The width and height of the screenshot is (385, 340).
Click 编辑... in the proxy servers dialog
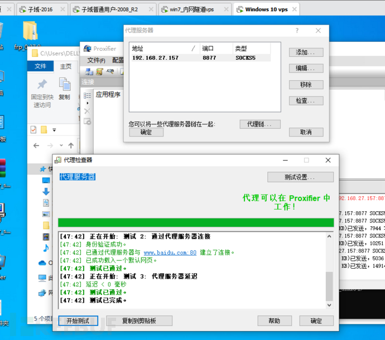(306, 68)
